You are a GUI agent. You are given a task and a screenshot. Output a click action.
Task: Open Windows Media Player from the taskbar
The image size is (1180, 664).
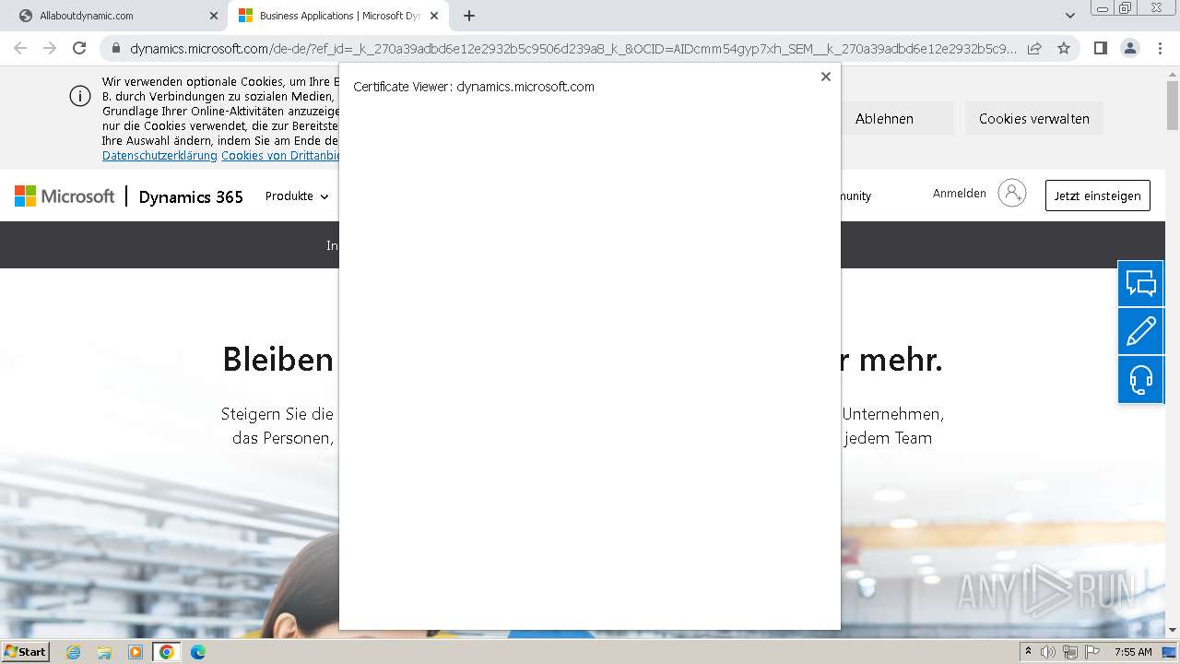tap(136, 652)
